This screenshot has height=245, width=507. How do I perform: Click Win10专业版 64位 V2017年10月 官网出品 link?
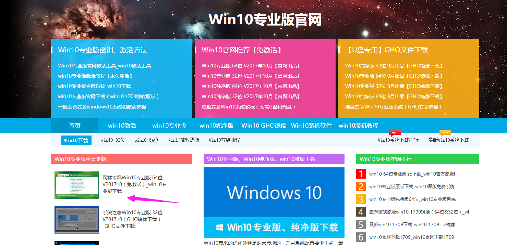click(x=251, y=65)
